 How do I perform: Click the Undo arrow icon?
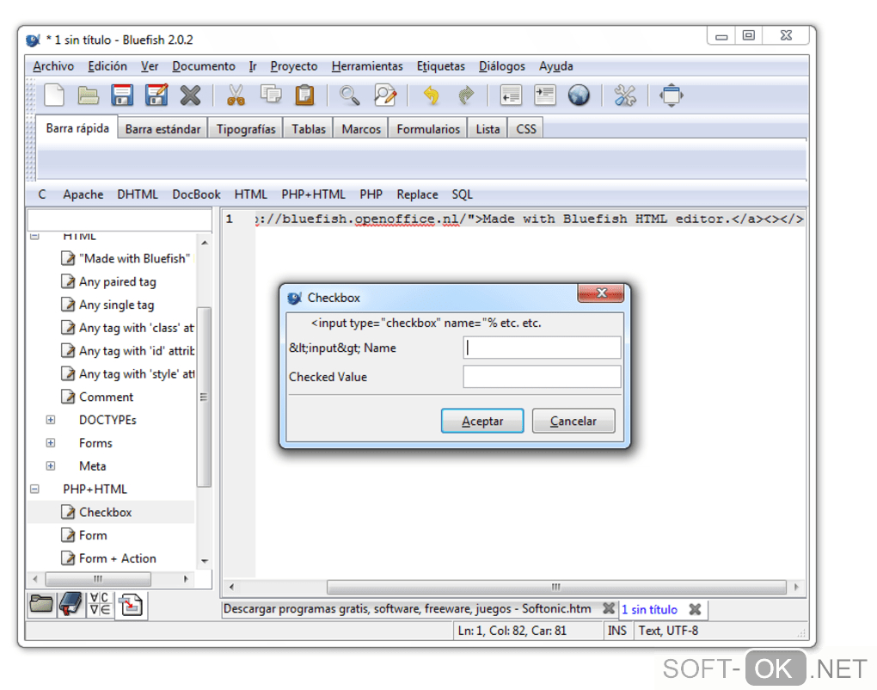(x=431, y=95)
